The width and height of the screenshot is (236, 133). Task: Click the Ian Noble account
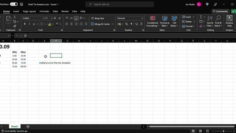193,4
